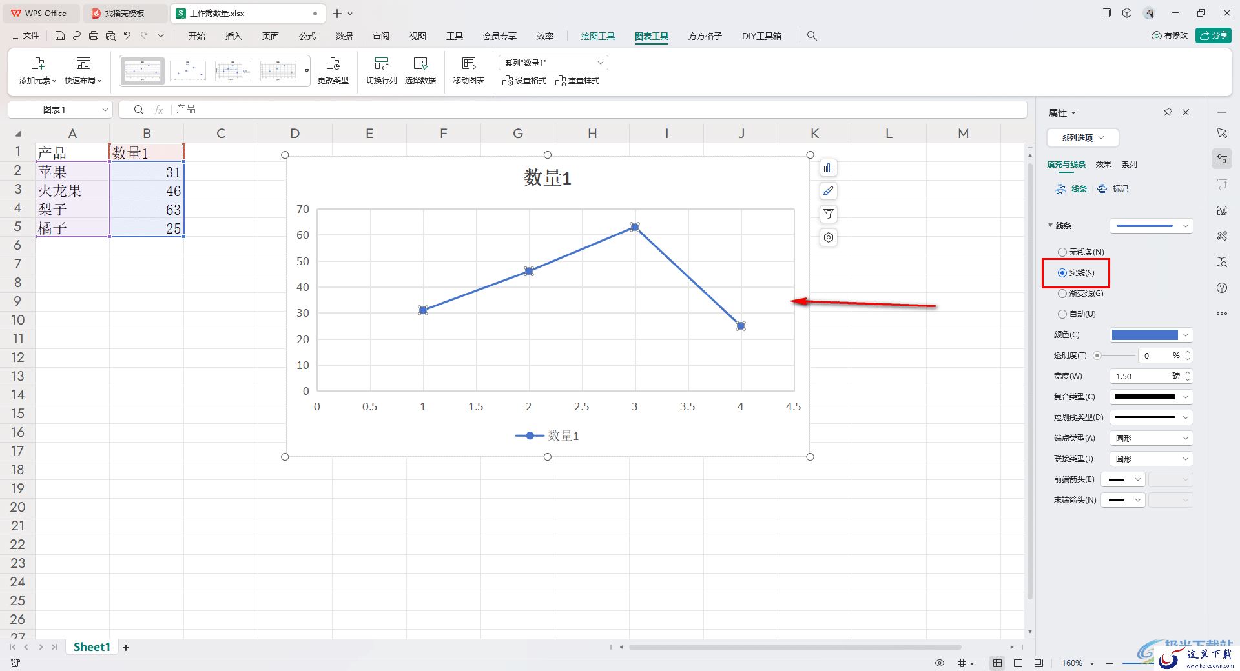Click Select Data (选择数据) icon
This screenshot has width=1240, height=671.
coord(420,63)
